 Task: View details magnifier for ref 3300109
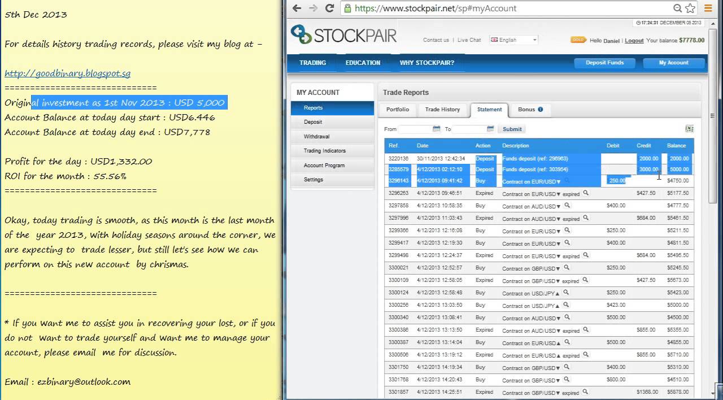click(x=585, y=280)
